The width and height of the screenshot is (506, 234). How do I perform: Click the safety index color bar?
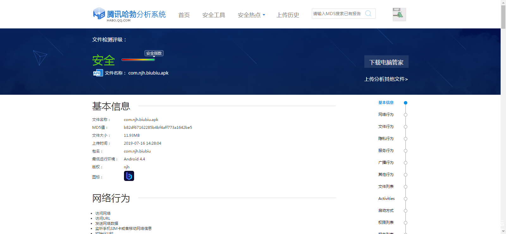click(x=138, y=59)
